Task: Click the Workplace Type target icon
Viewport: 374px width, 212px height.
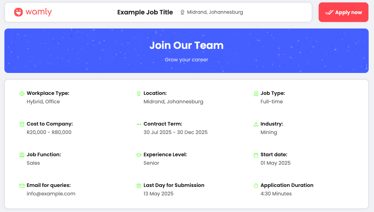Action: [x=22, y=93]
